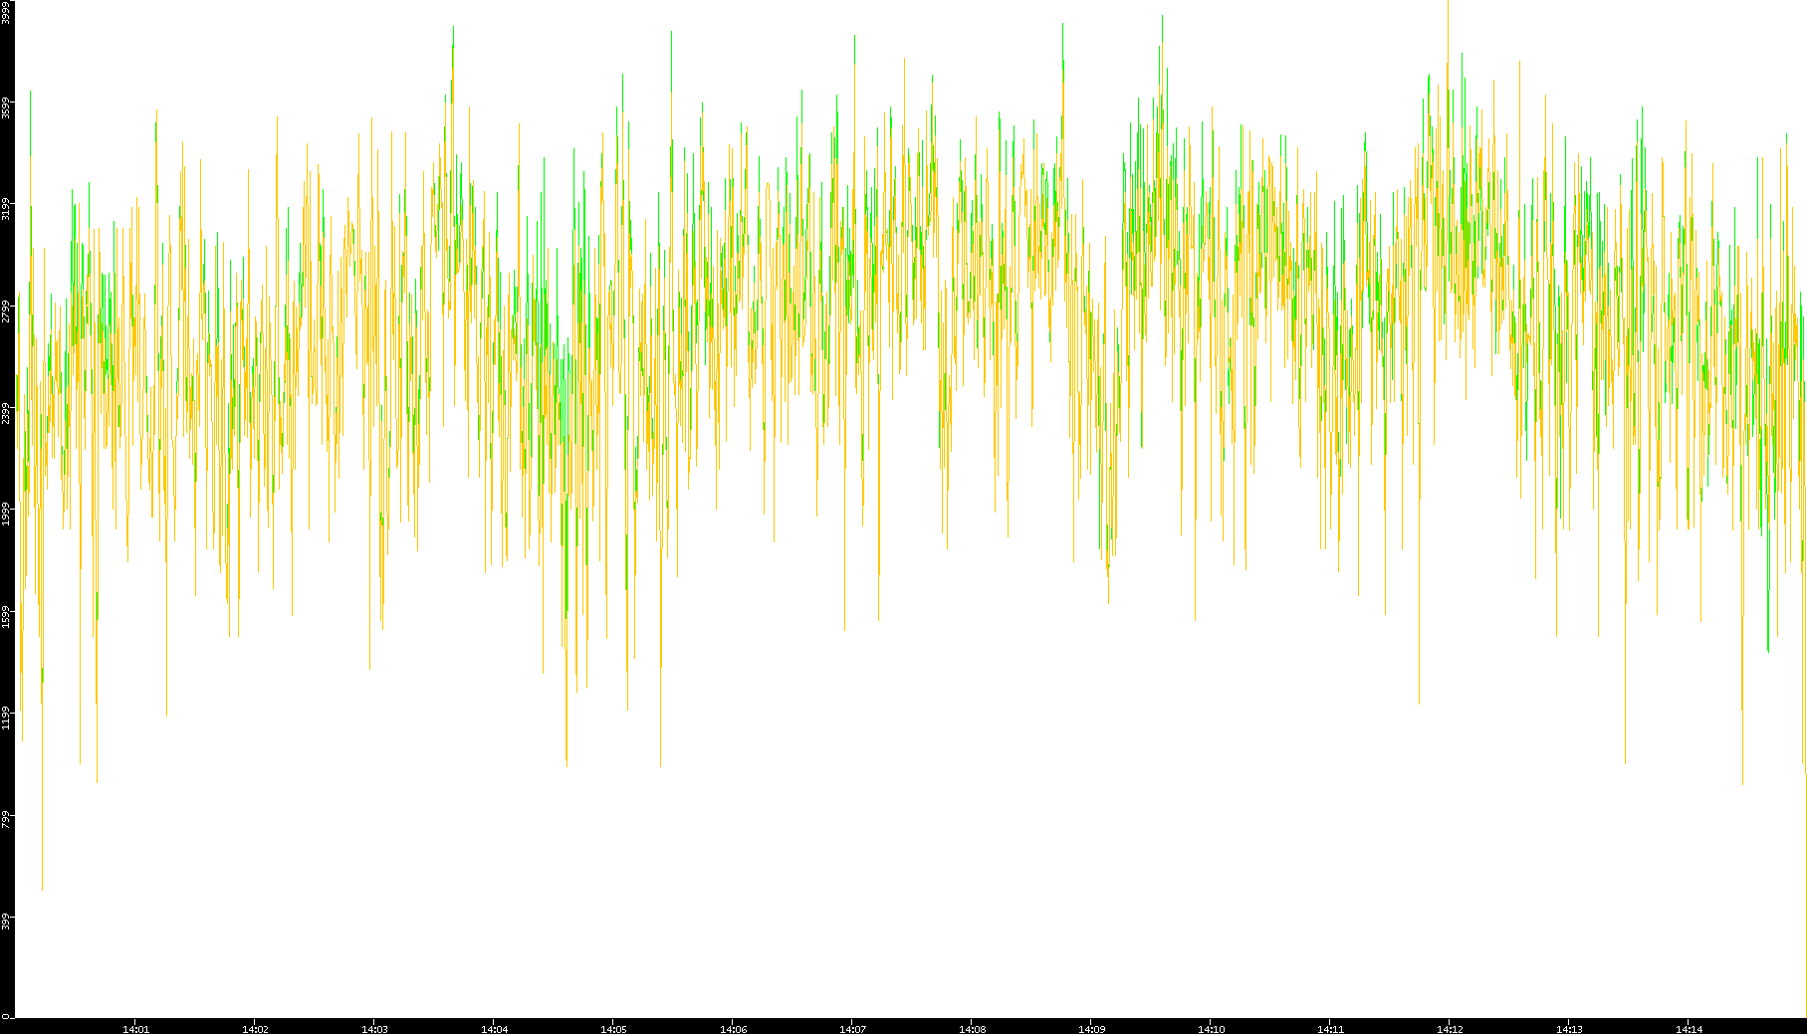This screenshot has height=1034, width=1807.
Task: Click the 14:08 time axis marker
Action: click(x=972, y=1029)
